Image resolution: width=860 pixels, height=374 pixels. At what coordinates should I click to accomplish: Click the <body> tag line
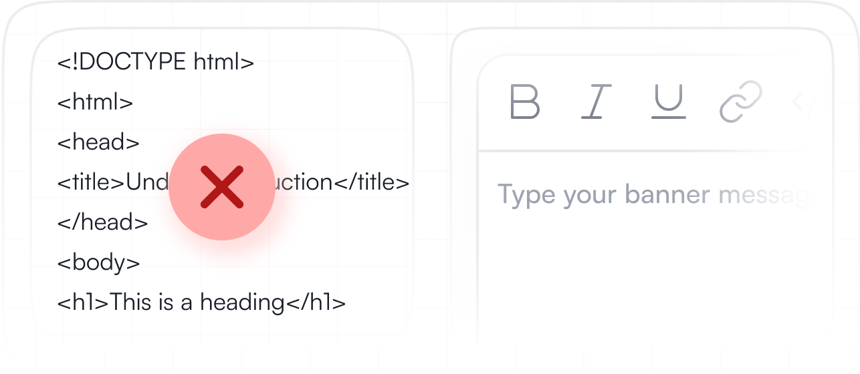coord(98,262)
